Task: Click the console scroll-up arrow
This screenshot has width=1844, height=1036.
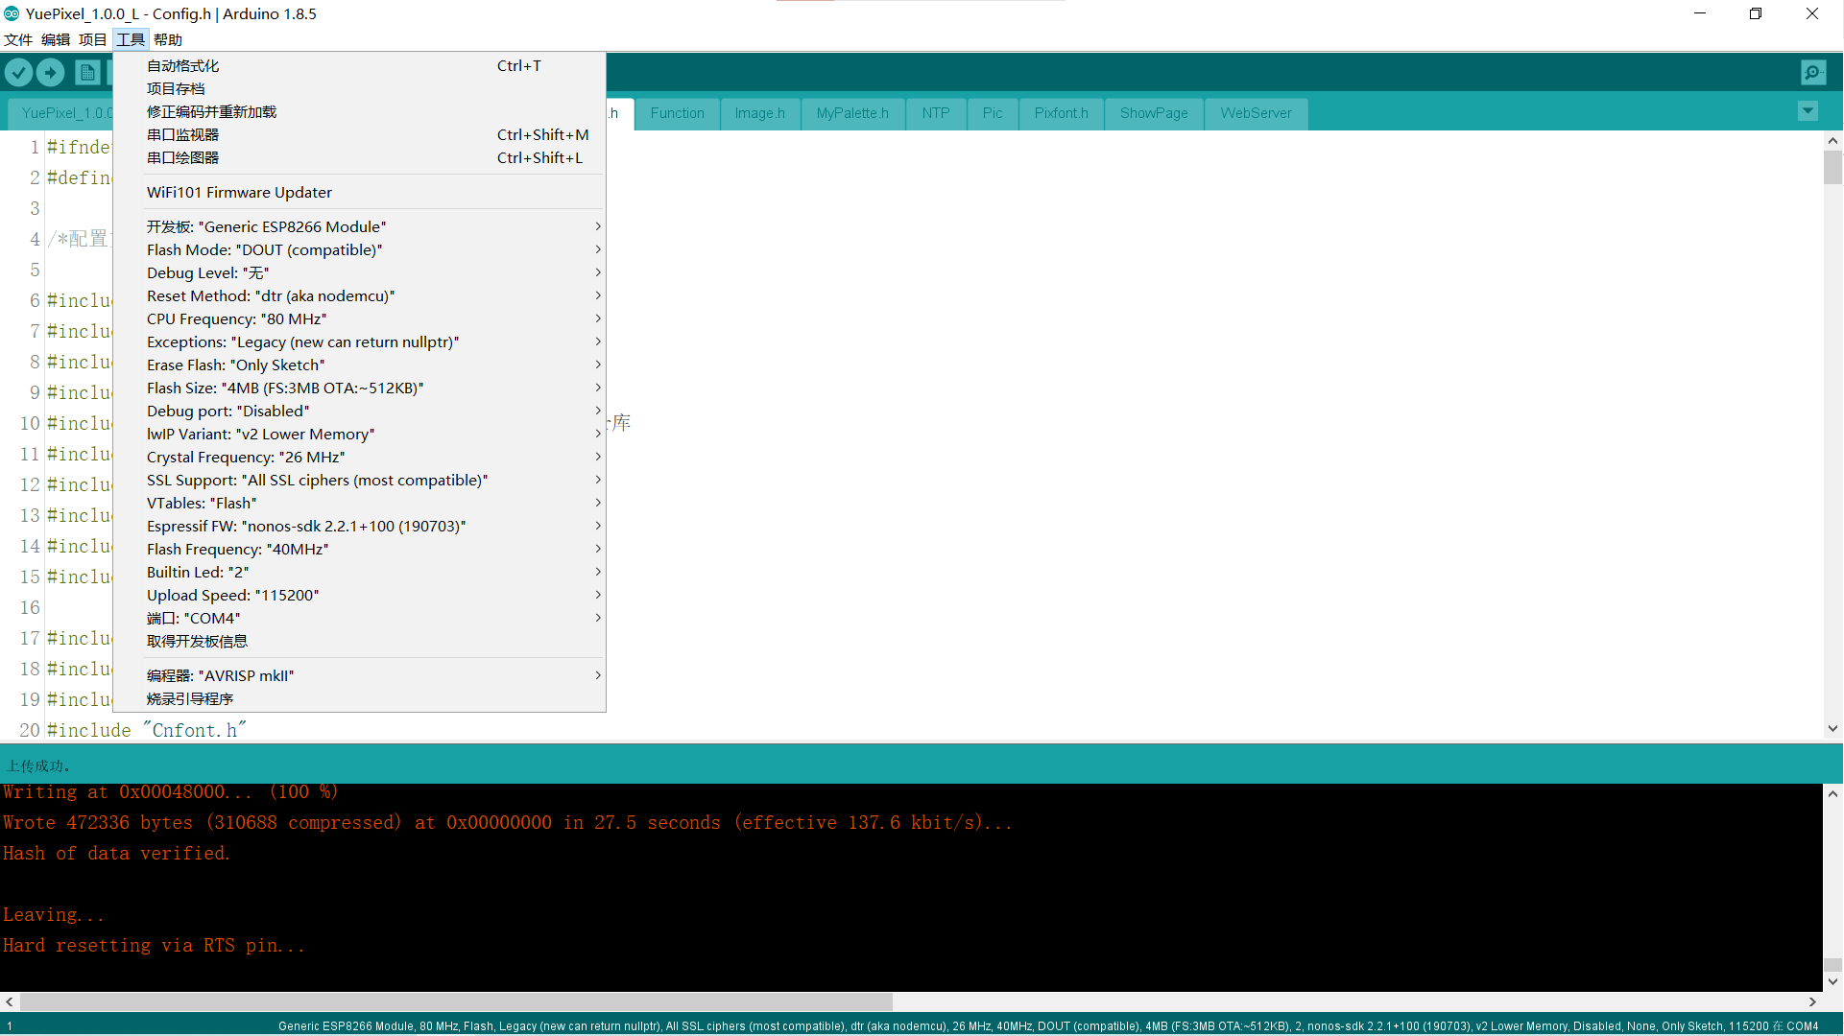Action: click(1832, 793)
